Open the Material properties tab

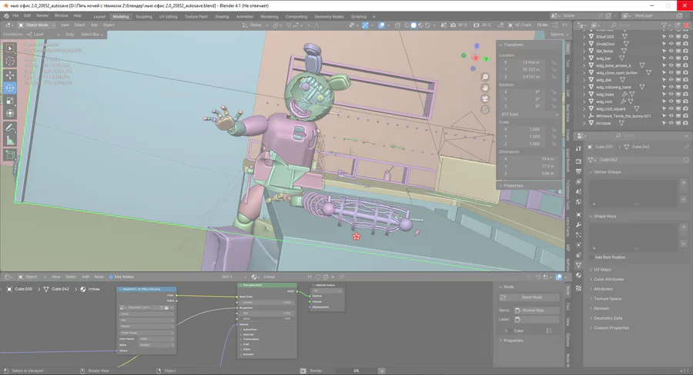pyautogui.click(x=578, y=275)
